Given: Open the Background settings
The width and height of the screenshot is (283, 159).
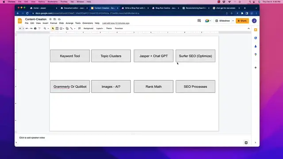Looking at the screenshot, I should pyautogui.click(x=88, y=28).
